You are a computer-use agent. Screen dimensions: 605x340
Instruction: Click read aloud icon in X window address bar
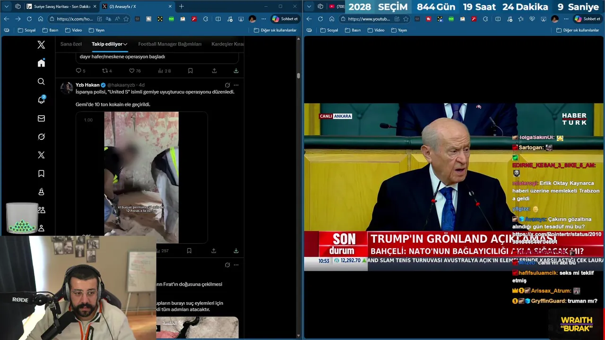(117, 19)
